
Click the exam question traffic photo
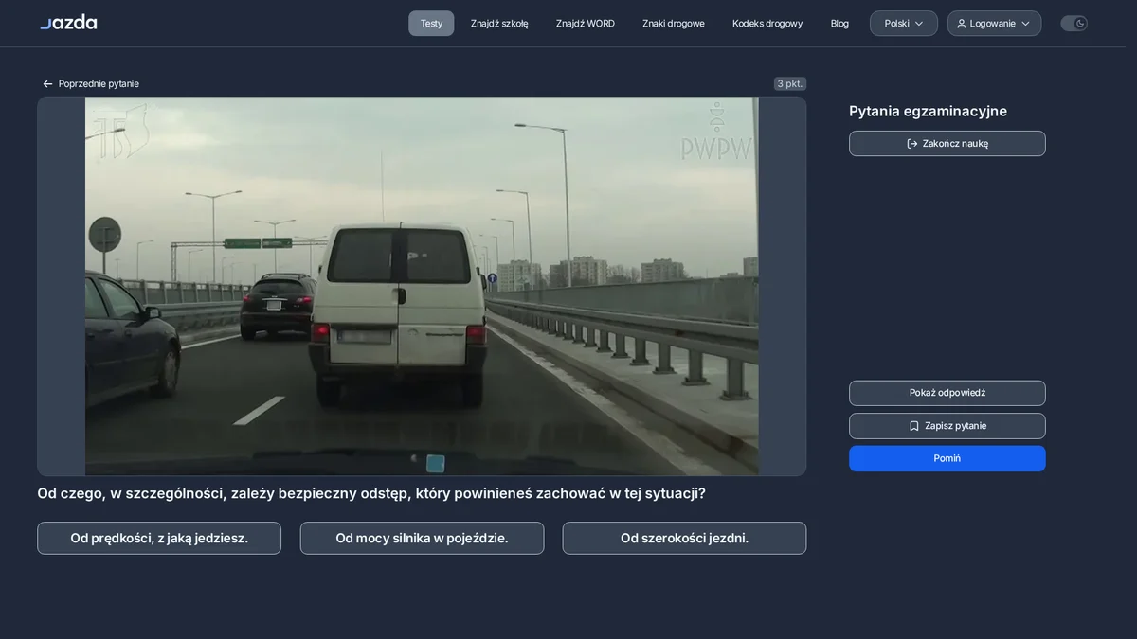click(x=422, y=286)
